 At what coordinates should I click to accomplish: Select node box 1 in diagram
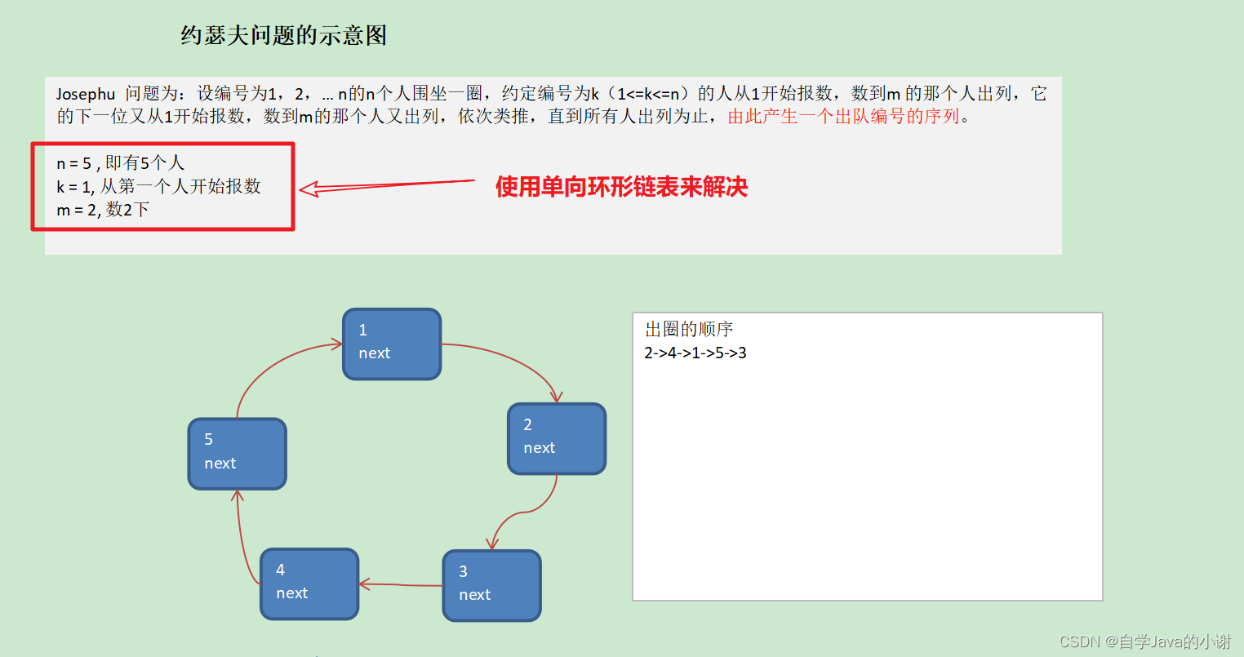tap(392, 344)
